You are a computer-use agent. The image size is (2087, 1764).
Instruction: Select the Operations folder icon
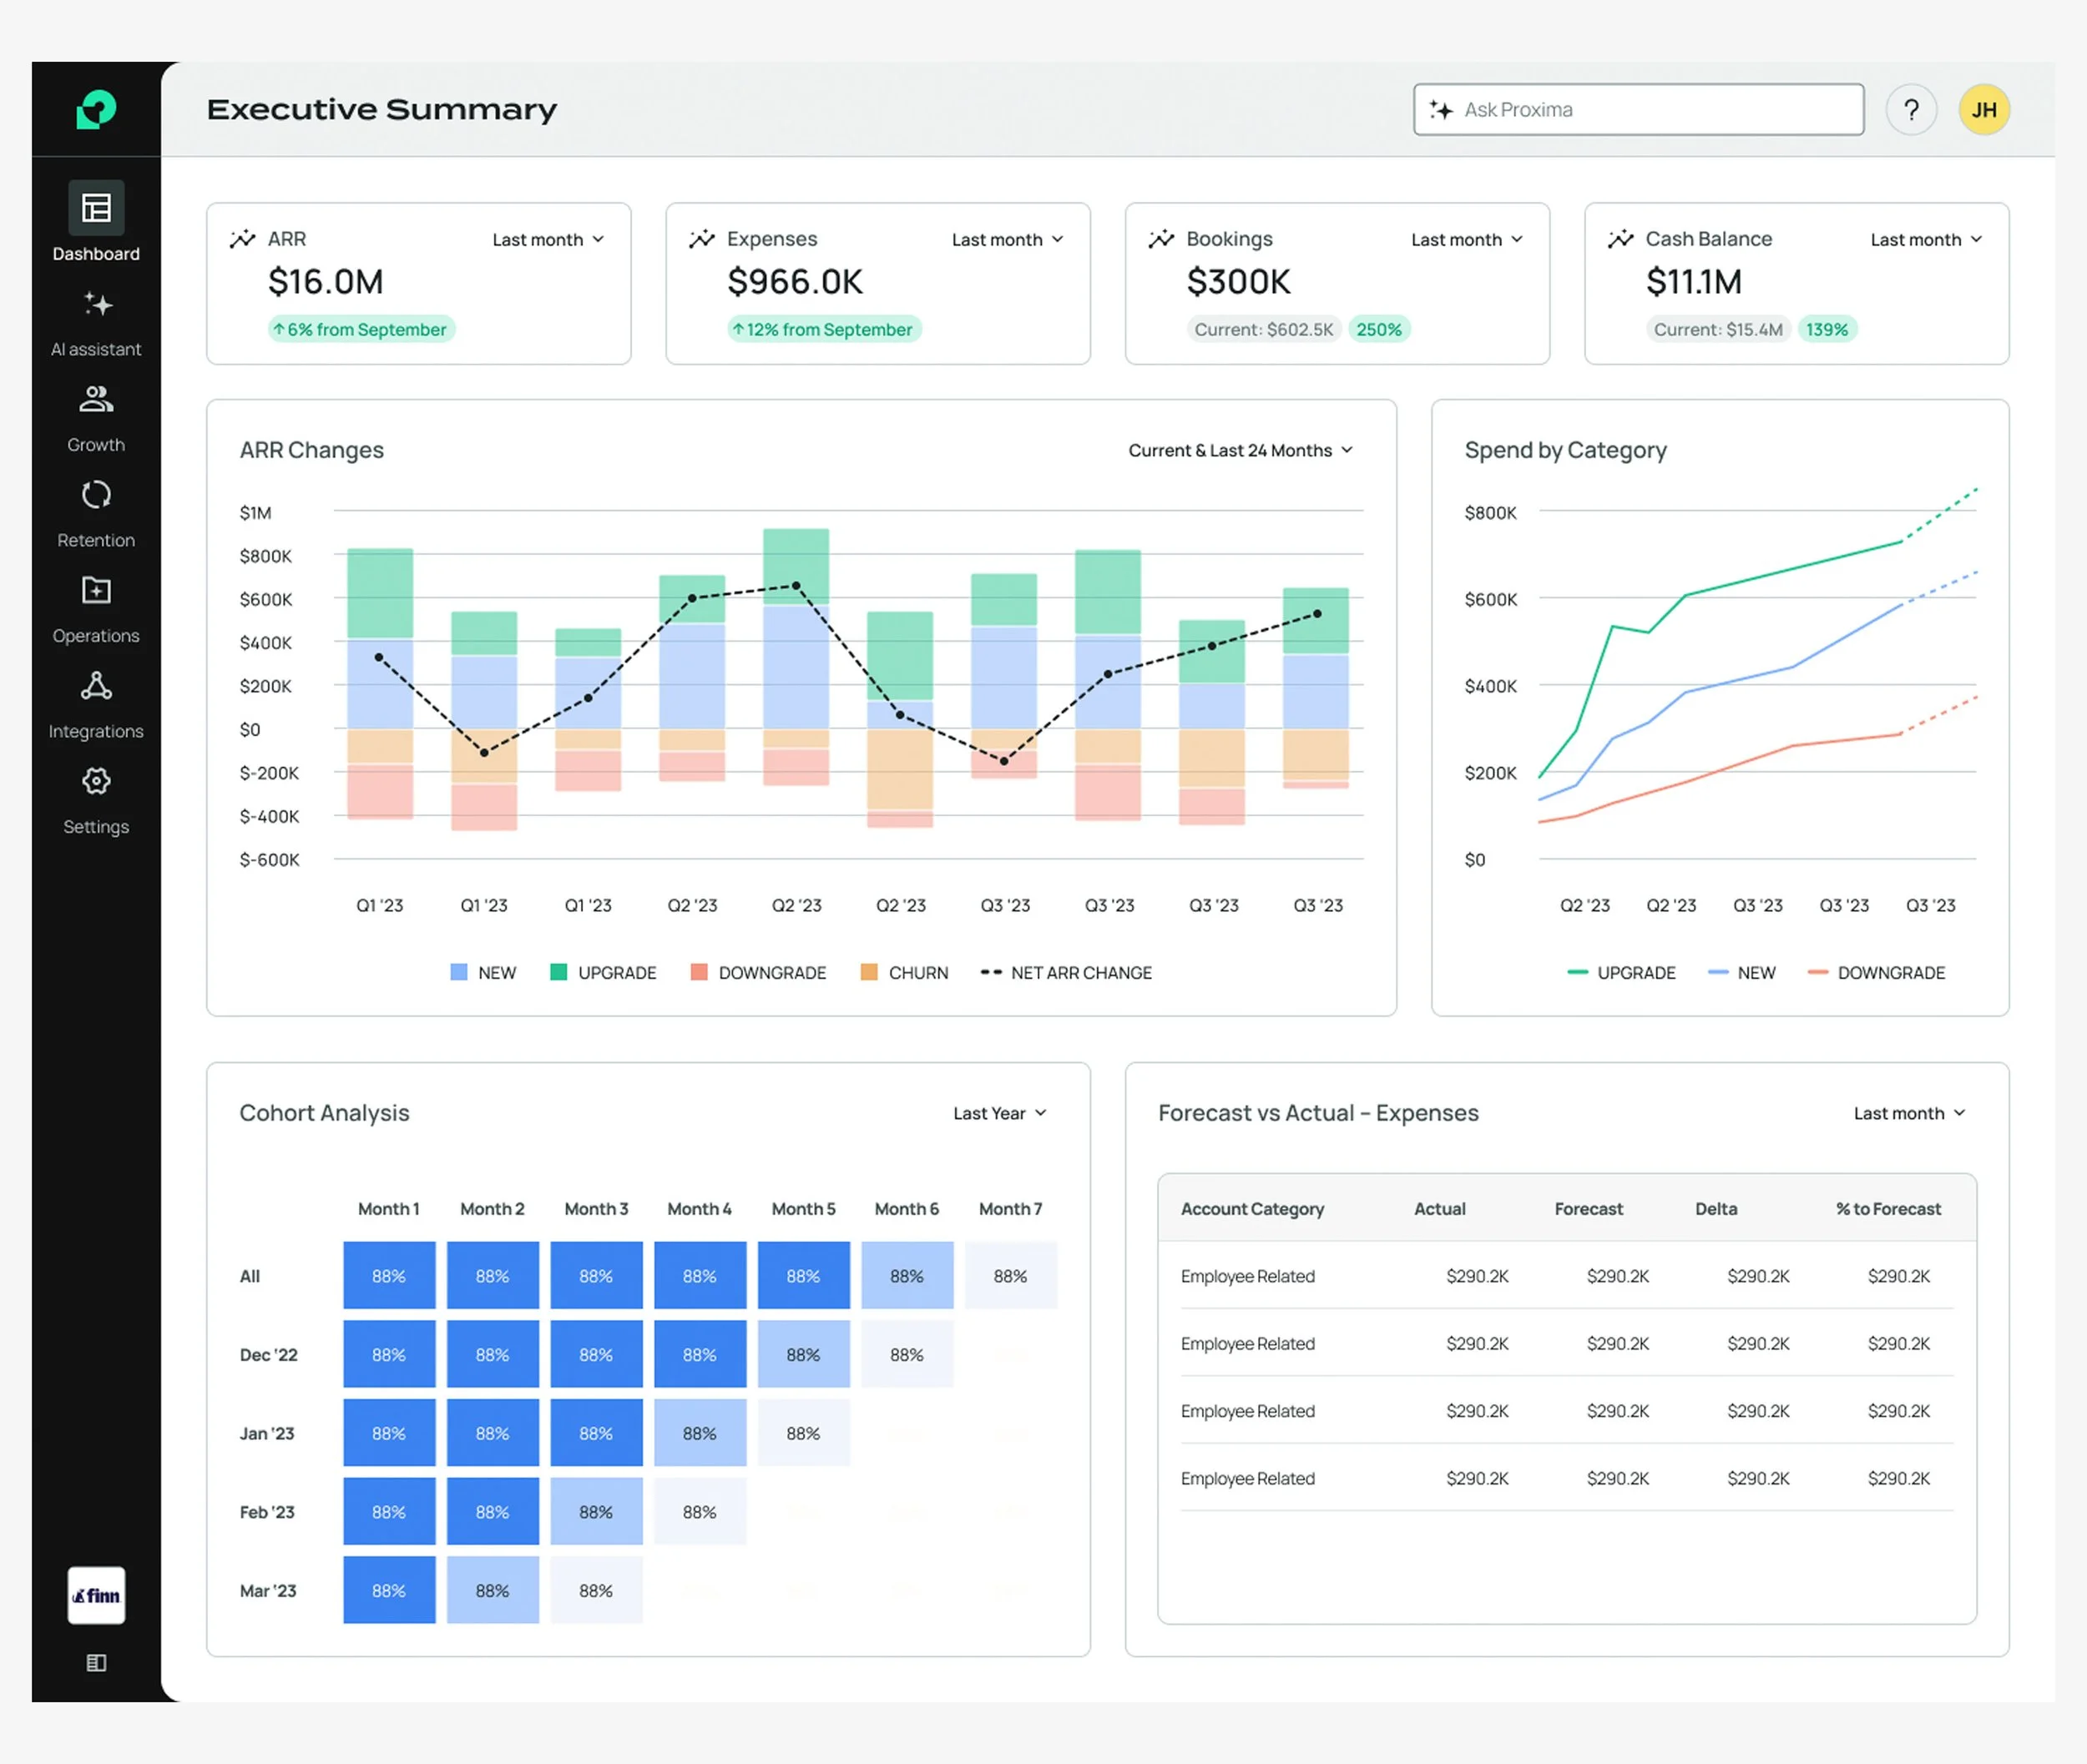tap(96, 591)
